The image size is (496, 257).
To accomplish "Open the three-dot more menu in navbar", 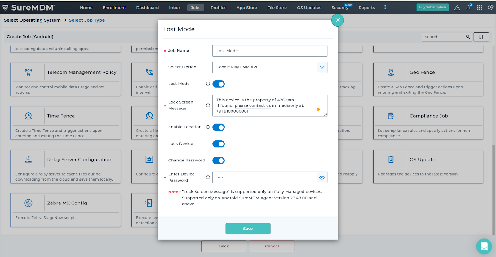I will (385, 7).
